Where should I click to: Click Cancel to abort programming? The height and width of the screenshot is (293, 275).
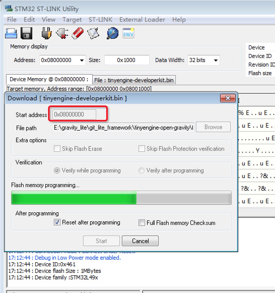click(x=140, y=241)
